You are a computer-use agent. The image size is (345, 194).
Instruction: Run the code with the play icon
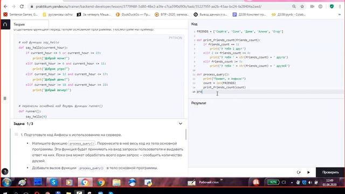308,172
